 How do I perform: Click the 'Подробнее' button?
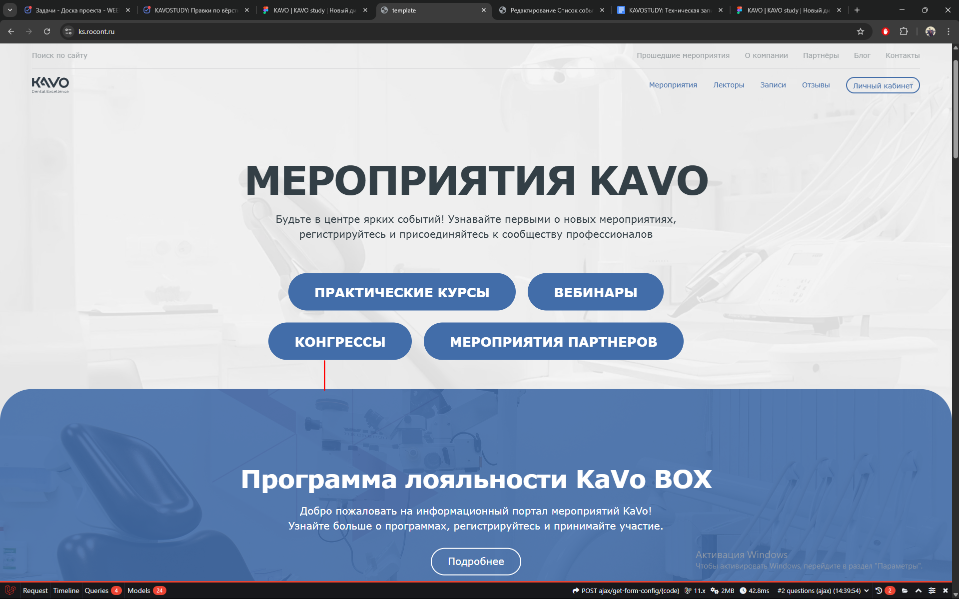pyautogui.click(x=476, y=562)
